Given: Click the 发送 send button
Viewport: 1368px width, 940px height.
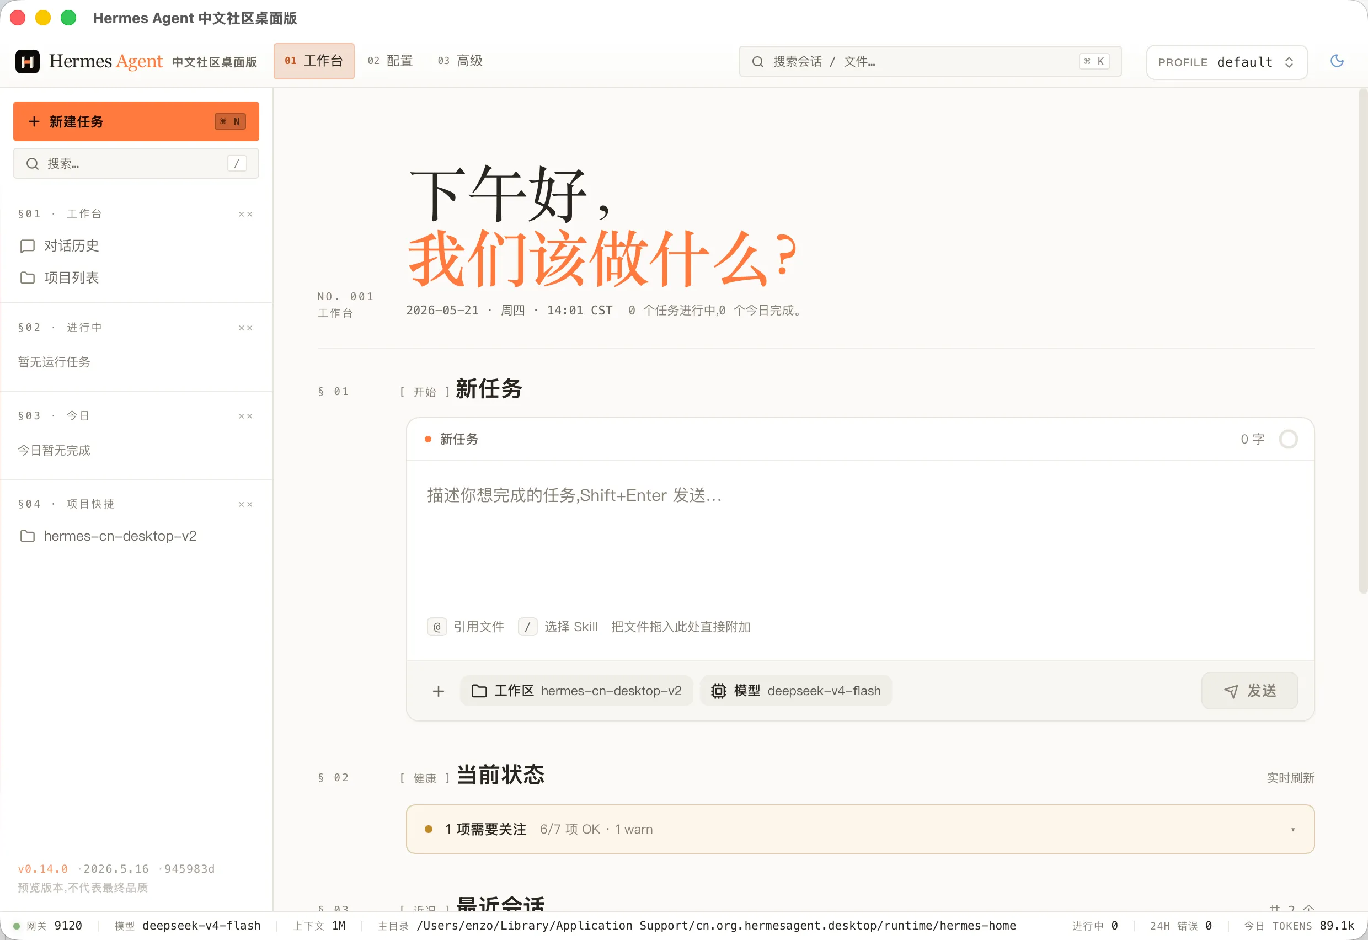Looking at the screenshot, I should click(x=1249, y=691).
